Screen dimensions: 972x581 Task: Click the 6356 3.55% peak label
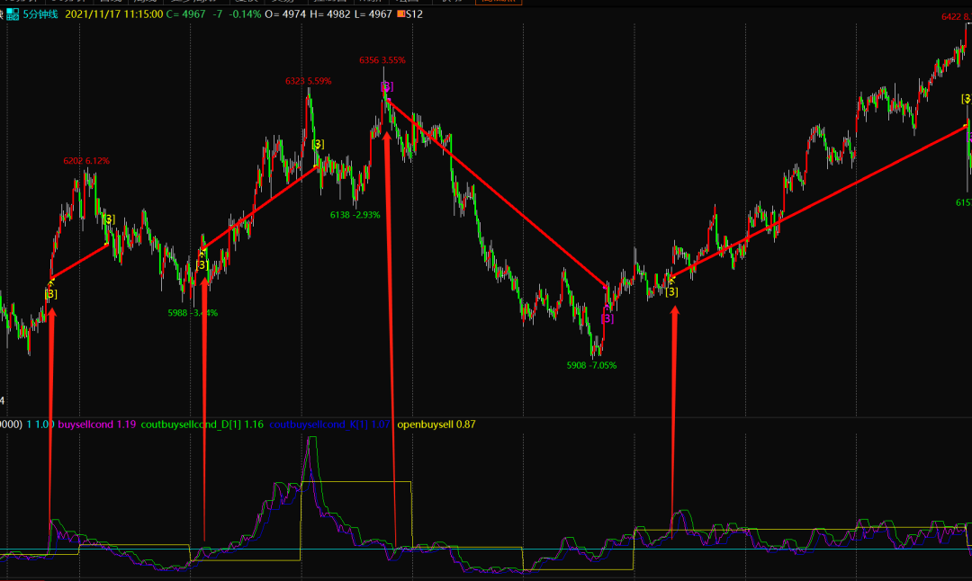(382, 60)
